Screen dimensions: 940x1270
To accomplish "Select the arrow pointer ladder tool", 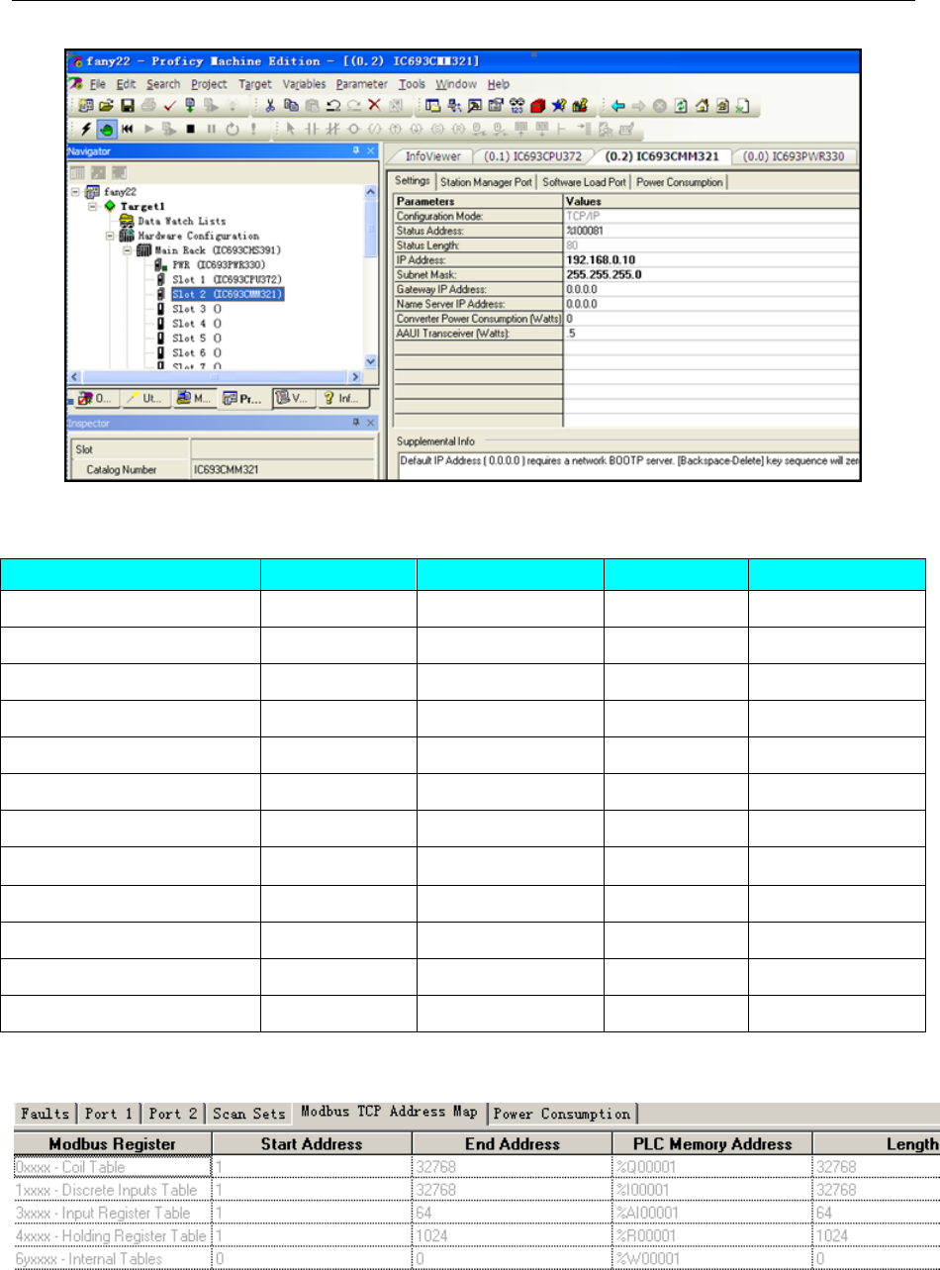I will pyautogui.click(x=290, y=130).
